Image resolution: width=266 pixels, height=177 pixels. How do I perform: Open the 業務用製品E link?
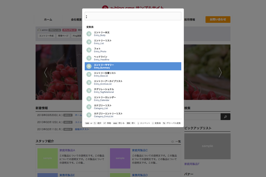tap(67, 175)
